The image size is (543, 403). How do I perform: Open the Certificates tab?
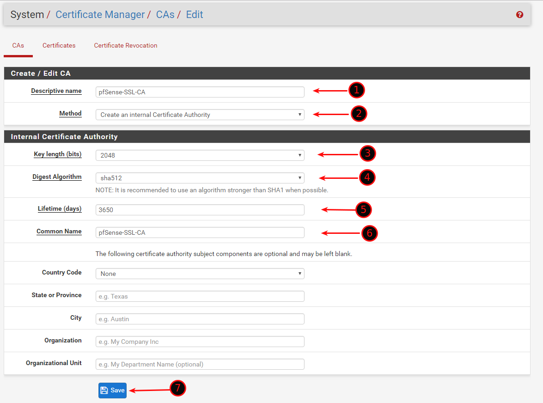(x=59, y=45)
